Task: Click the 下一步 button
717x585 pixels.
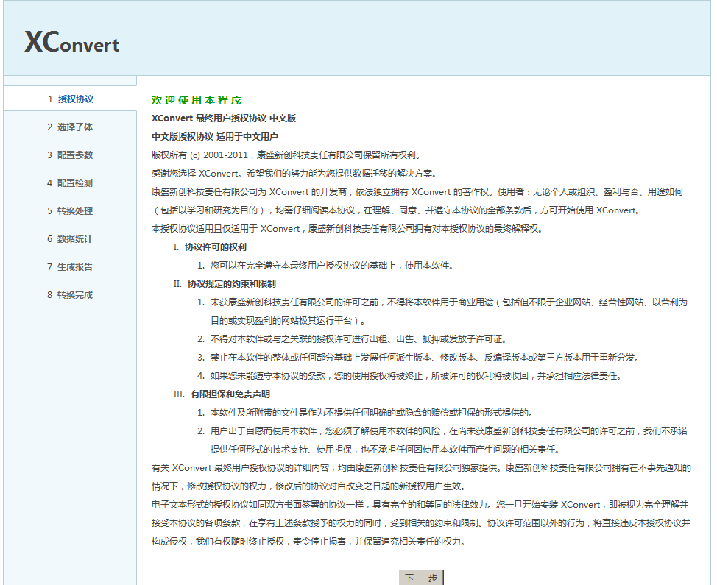Action: pyautogui.click(x=421, y=578)
